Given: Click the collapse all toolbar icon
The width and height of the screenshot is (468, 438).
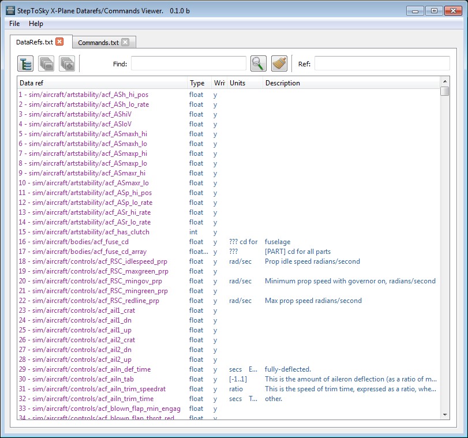Looking at the screenshot, I should (46, 63).
